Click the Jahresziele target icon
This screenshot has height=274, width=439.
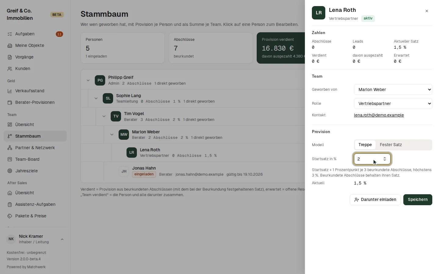pyautogui.click(x=10, y=171)
